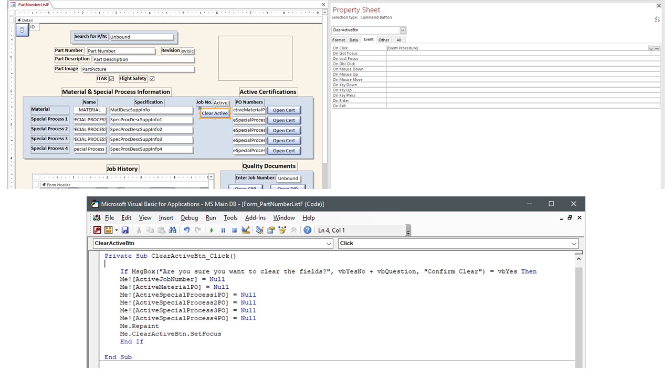Screen dimensions: 672x378
Task: Open the Property Sheet selection combo box
Action: click(x=403, y=30)
